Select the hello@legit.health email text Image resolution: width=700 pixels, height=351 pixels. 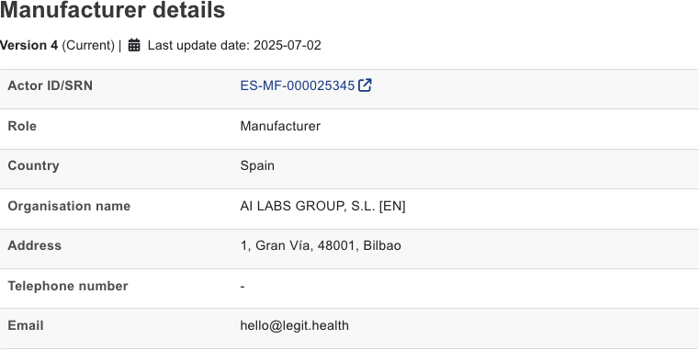tap(295, 325)
